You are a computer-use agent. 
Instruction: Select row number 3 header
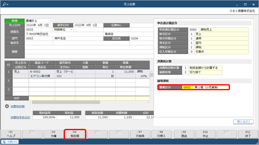8,91
